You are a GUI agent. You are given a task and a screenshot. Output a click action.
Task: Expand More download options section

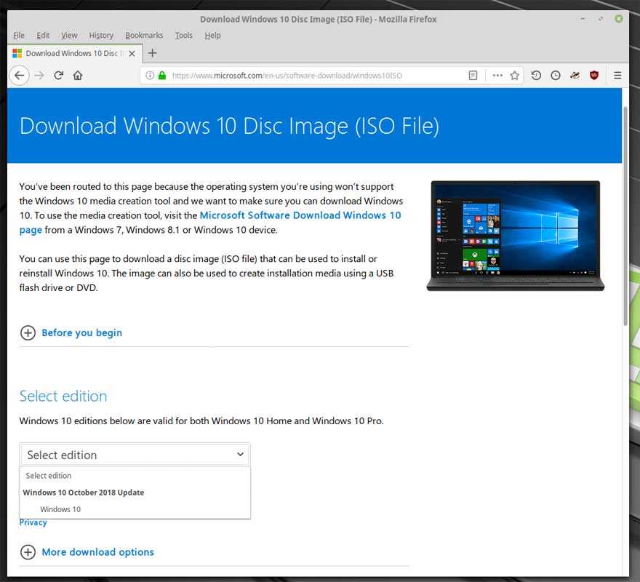(x=98, y=551)
